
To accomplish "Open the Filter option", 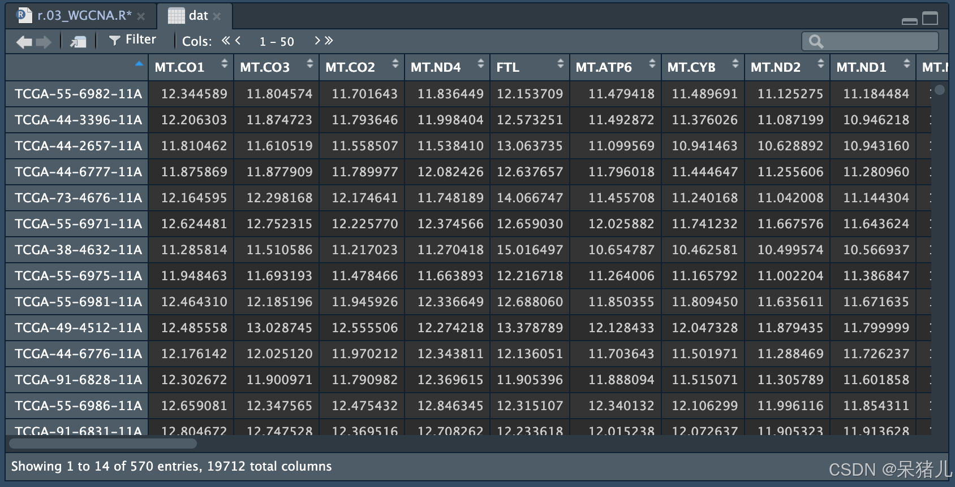I will pos(132,40).
